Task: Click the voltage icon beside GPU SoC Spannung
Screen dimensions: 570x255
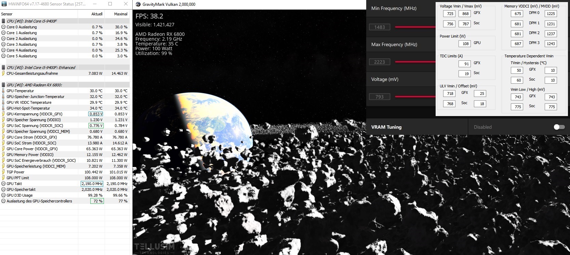Action: coord(3,126)
